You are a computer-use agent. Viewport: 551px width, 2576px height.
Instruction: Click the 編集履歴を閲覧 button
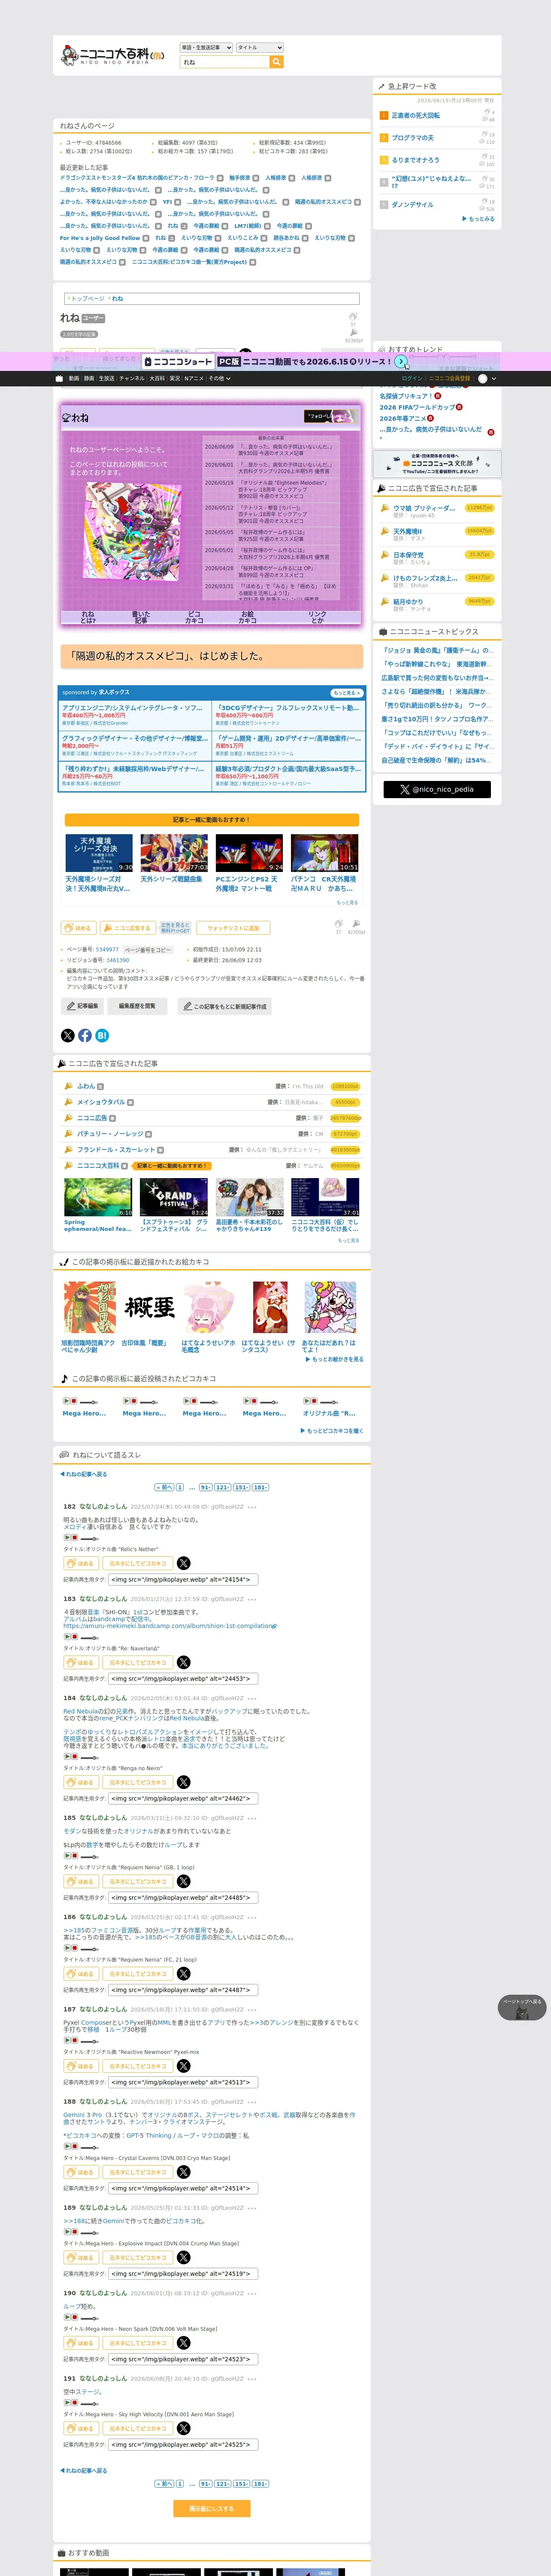(137, 1006)
